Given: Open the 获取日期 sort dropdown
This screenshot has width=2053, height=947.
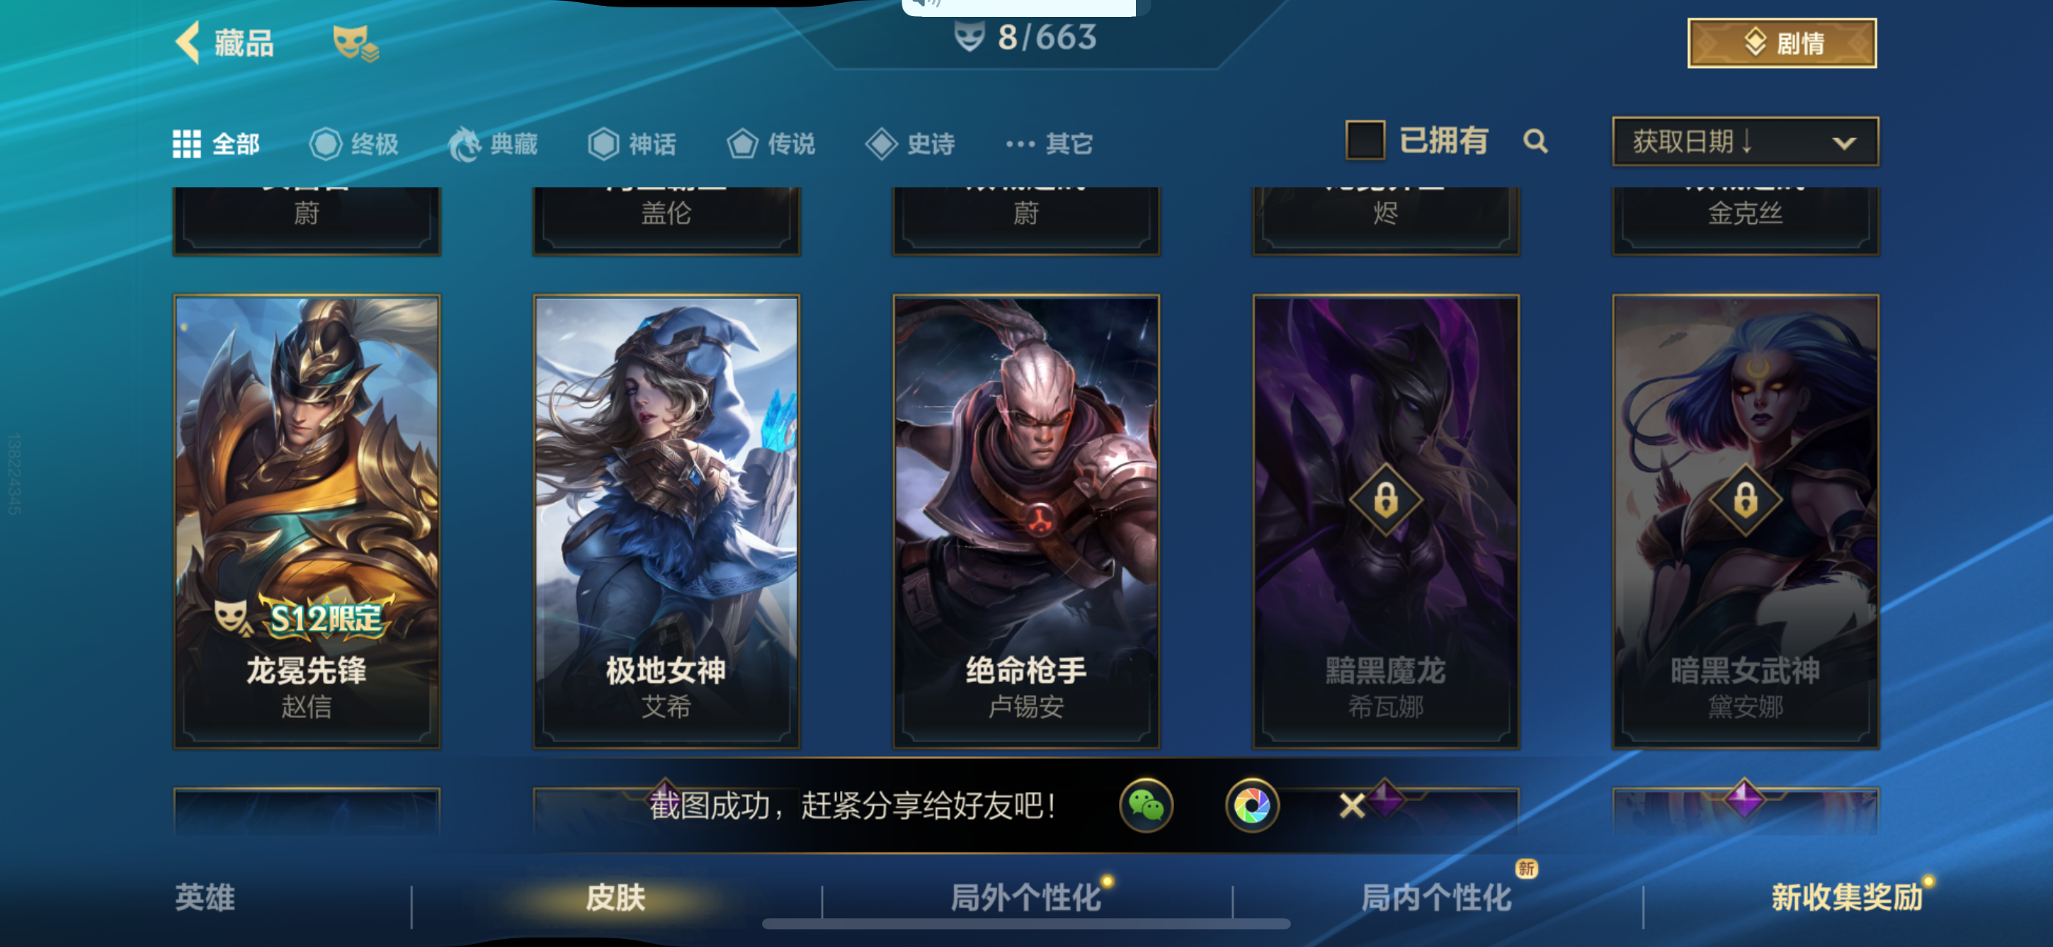Looking at the screenshot, I should click(x=1745, y=142).
